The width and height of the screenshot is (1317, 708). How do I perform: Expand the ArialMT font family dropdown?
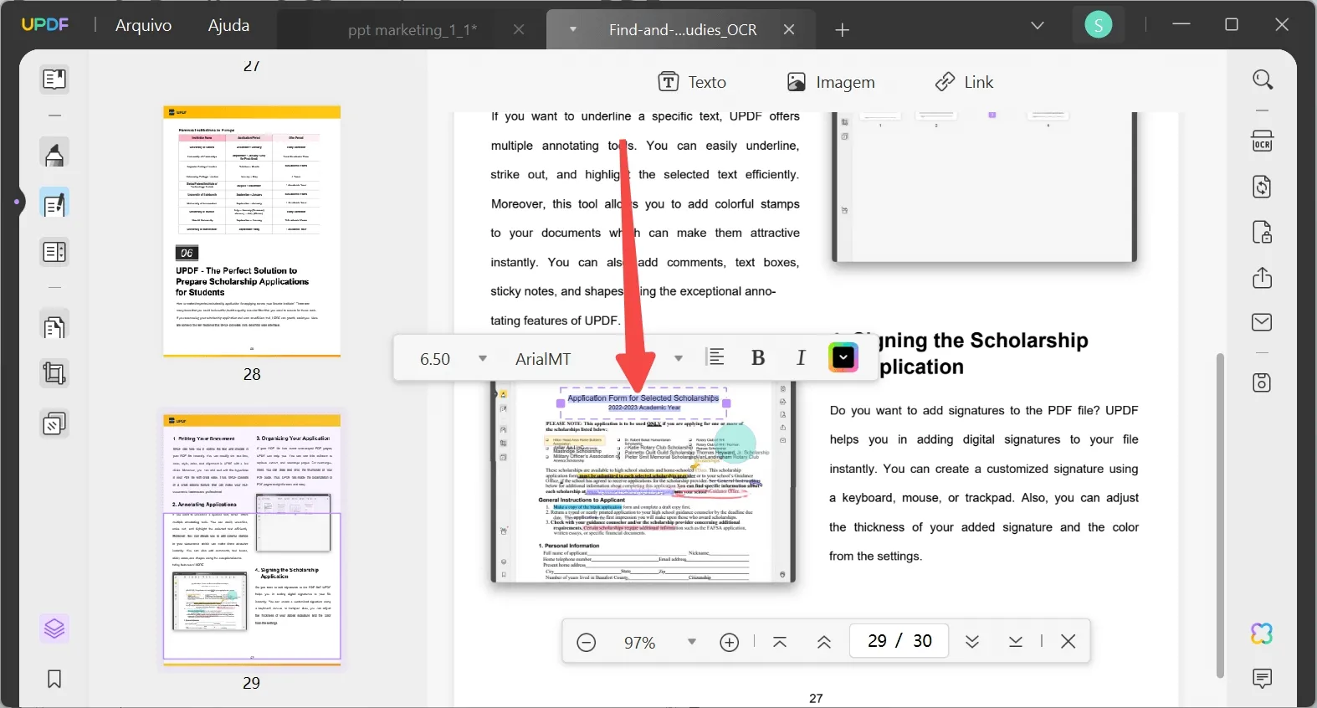tap(679, 359)
